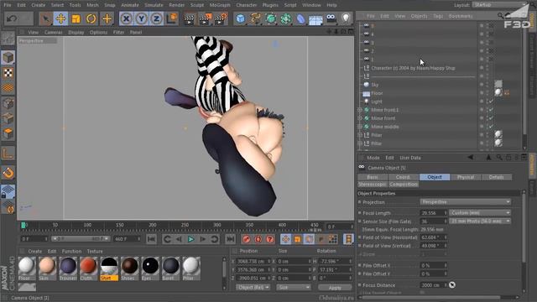Open the spline pen tool icon
The image size is (537, 302).
coord(255,18)
